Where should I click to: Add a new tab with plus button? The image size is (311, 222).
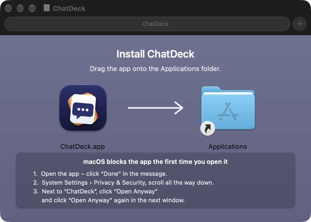click(x=300, y=24)
